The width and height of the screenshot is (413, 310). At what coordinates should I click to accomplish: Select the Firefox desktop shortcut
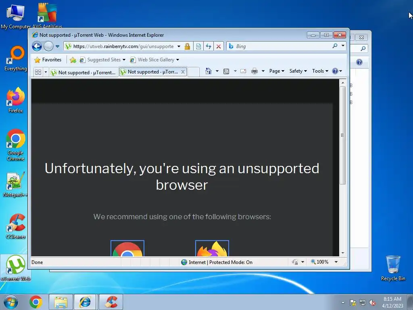tap(16, 100)
